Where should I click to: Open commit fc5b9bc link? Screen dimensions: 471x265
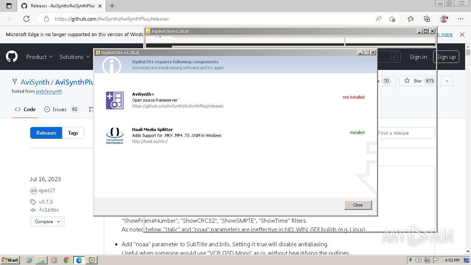[x=49, y=210]
